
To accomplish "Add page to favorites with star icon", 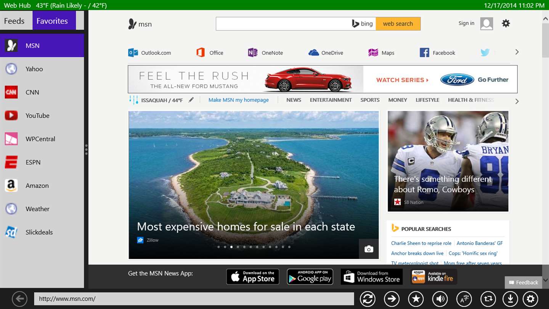I will point(416,299).
